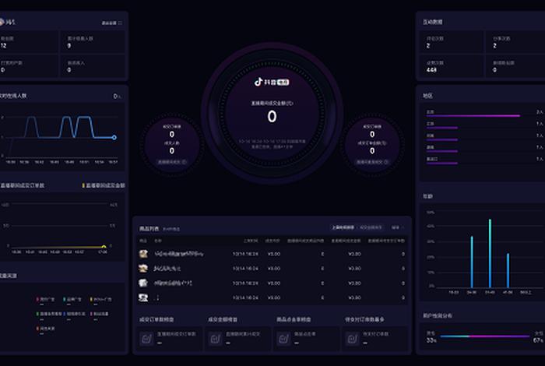The image size is (545, 366).
Task: Open the people selector on realtime online chart
Action: pos(116,97)
